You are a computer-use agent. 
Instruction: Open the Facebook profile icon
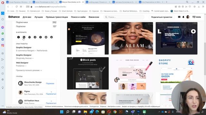[19, 37]
